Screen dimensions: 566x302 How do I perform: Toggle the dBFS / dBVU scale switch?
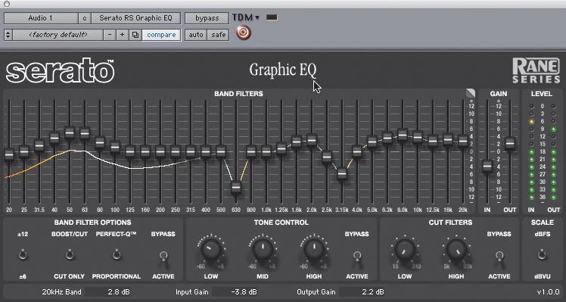point(542,255)
